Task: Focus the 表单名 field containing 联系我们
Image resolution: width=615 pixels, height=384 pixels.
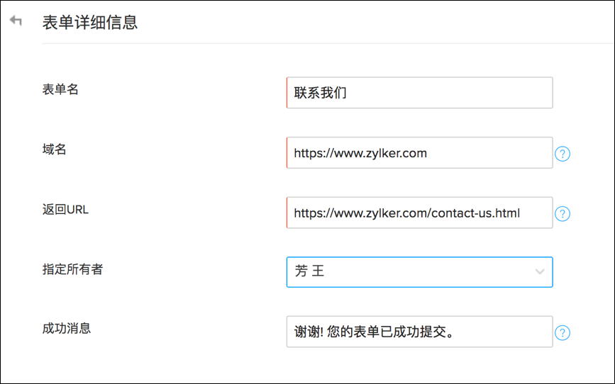Action: pos(420,93)
